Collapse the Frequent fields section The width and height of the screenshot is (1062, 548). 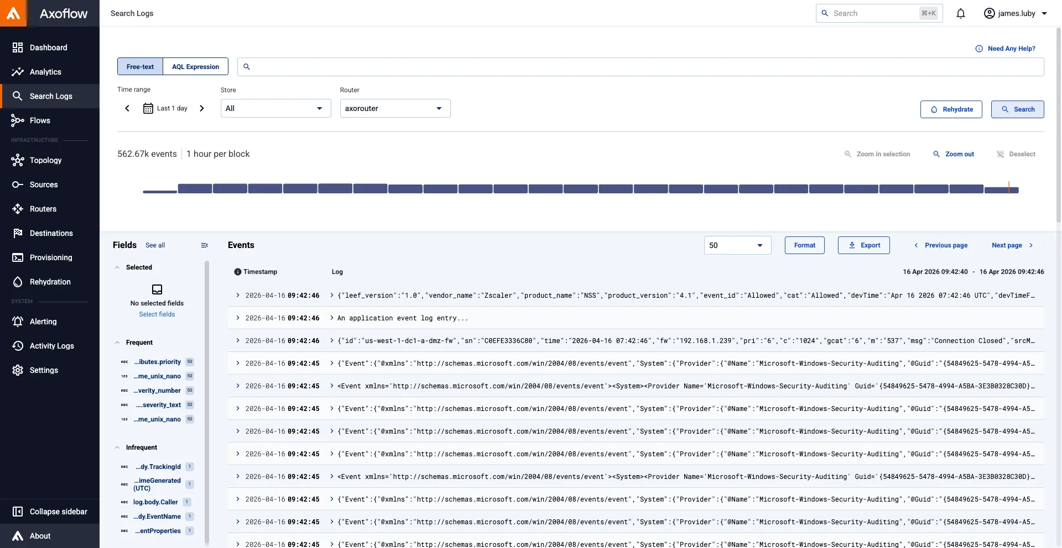117,342
